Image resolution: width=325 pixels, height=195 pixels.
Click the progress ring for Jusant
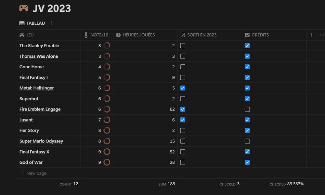click(107, 120)
